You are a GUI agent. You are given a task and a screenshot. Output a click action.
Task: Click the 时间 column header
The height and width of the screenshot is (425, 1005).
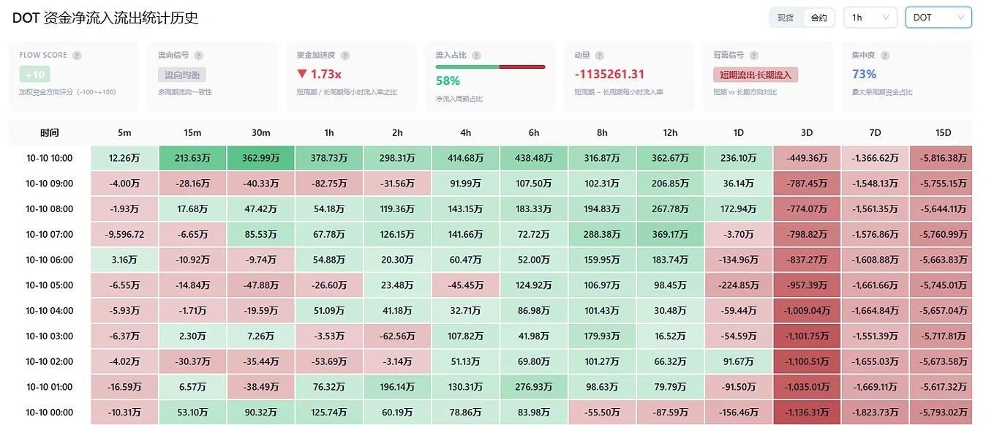[50, 132]
